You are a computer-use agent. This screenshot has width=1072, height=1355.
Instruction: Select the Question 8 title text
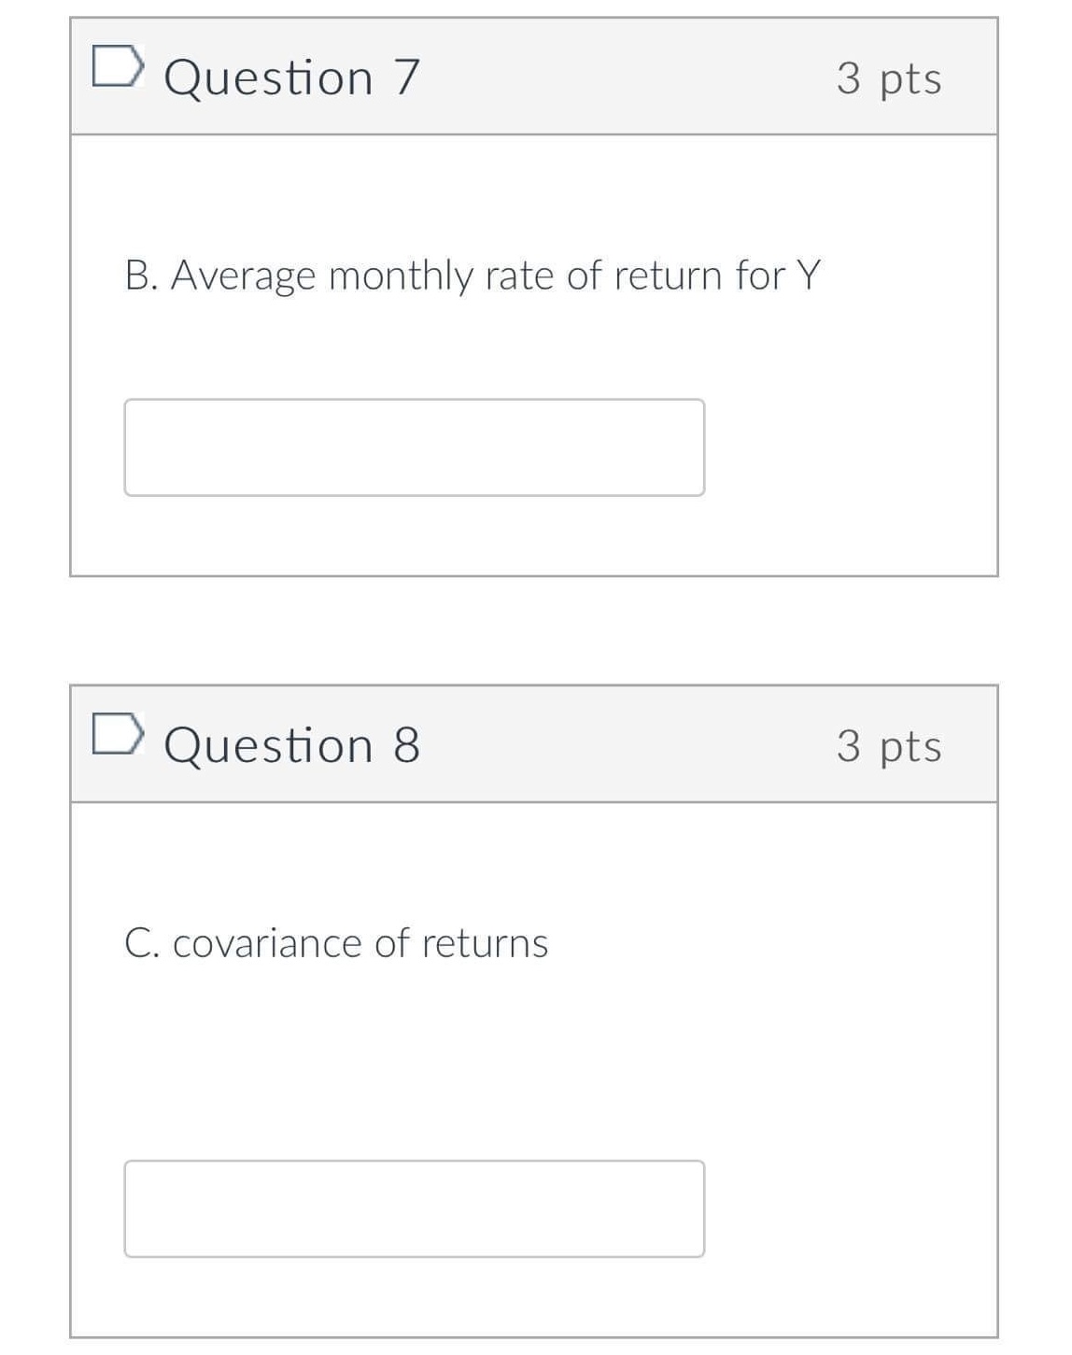point(291,744)
